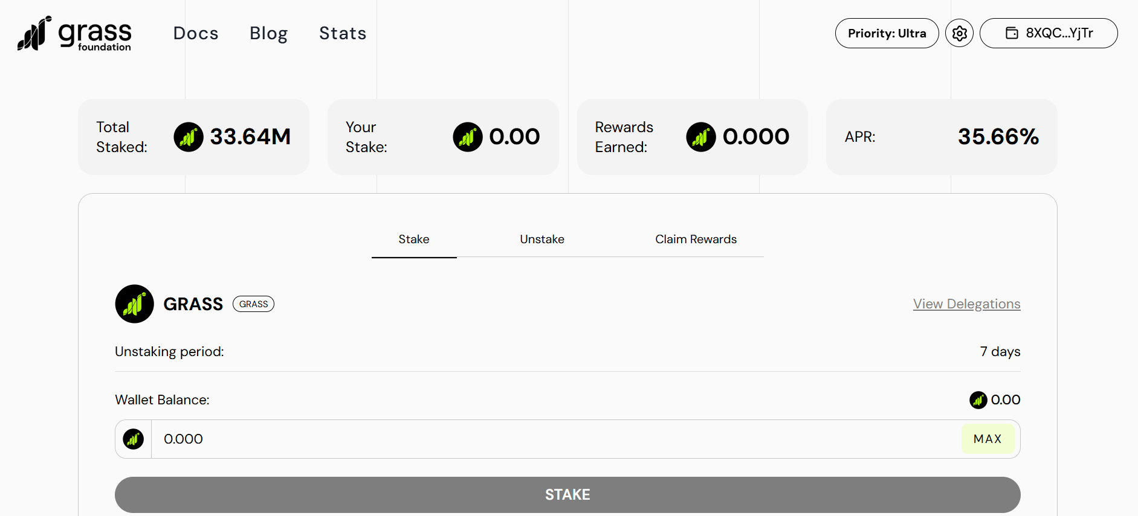Viewport: 1138px width, 516px height.
Task: Switch to the Unstake tab
Action: (542, 240)
